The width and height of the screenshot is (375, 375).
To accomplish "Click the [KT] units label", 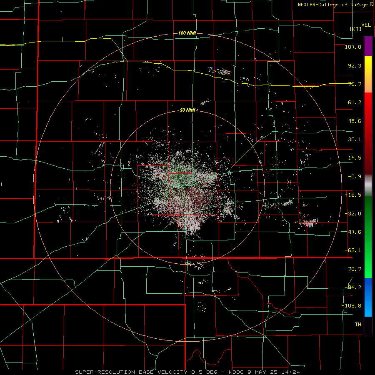I will [356, 29].
